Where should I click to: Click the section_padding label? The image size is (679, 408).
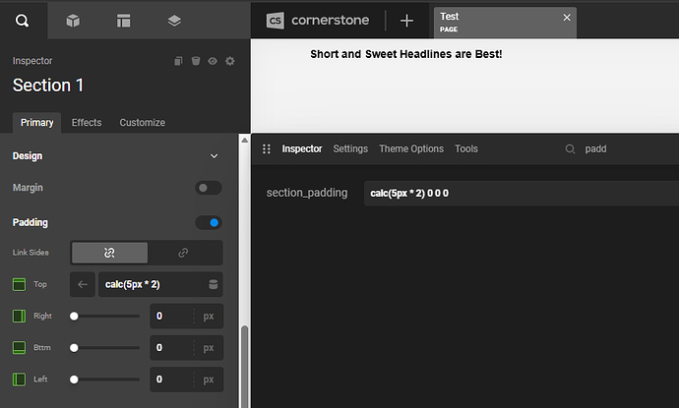pyautogui.click(x=307, y=193)
